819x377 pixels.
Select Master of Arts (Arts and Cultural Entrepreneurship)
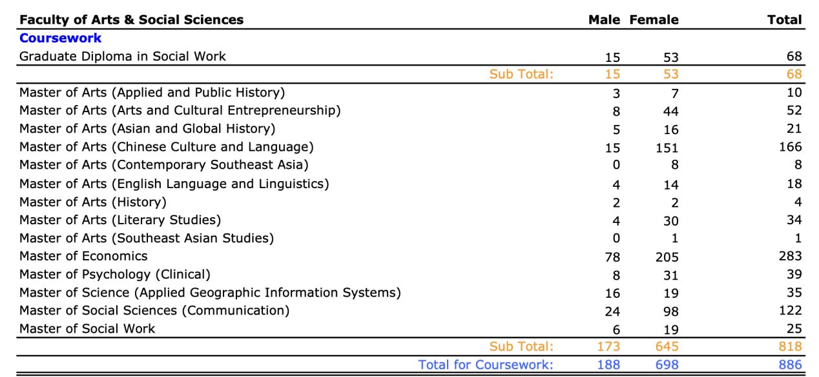pyautogui.click(x=180, y=110)
